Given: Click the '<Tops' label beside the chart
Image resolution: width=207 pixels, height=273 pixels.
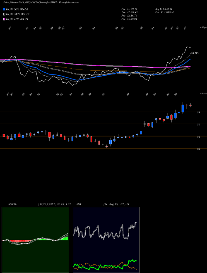Looking at the screenshot, I should tap(203, 28).
